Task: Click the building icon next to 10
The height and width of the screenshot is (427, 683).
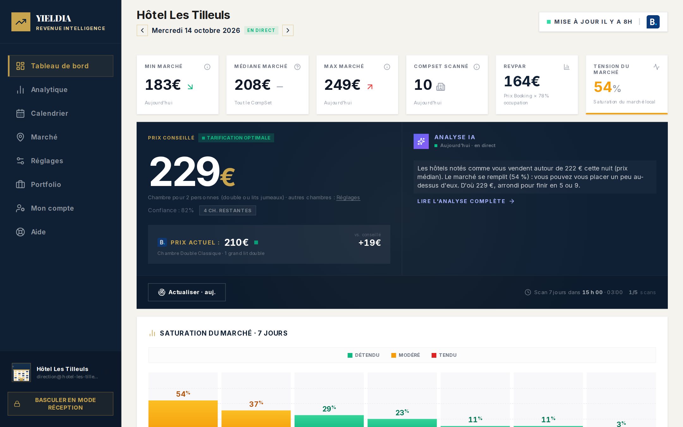Action: pyautogui.click(x=440, y=87)
